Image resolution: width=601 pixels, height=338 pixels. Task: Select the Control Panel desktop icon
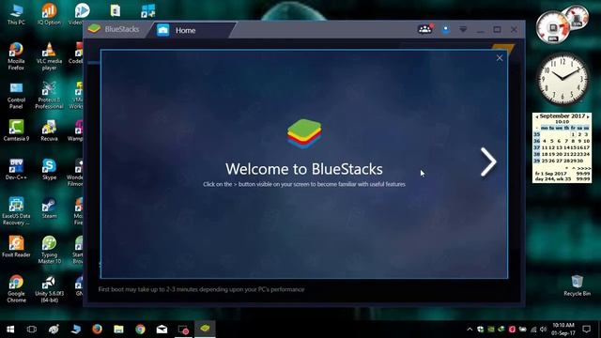click(x=16, y=96)
